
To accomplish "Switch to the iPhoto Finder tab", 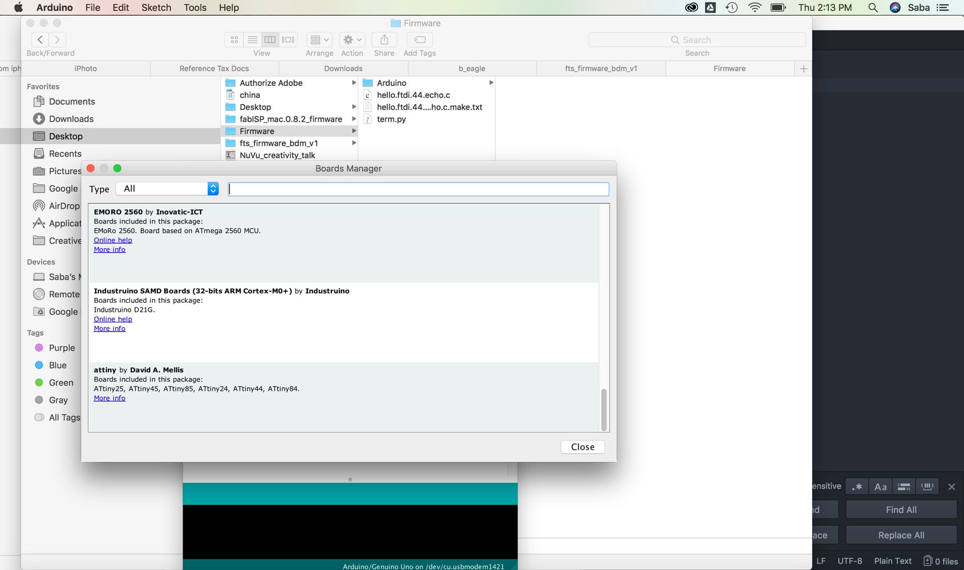I will (85, 68).
